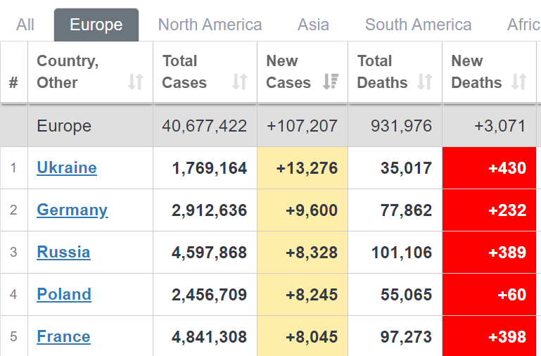Sort by Country using its sort icon
Screen dimensions: 541x356
(136, 82)
